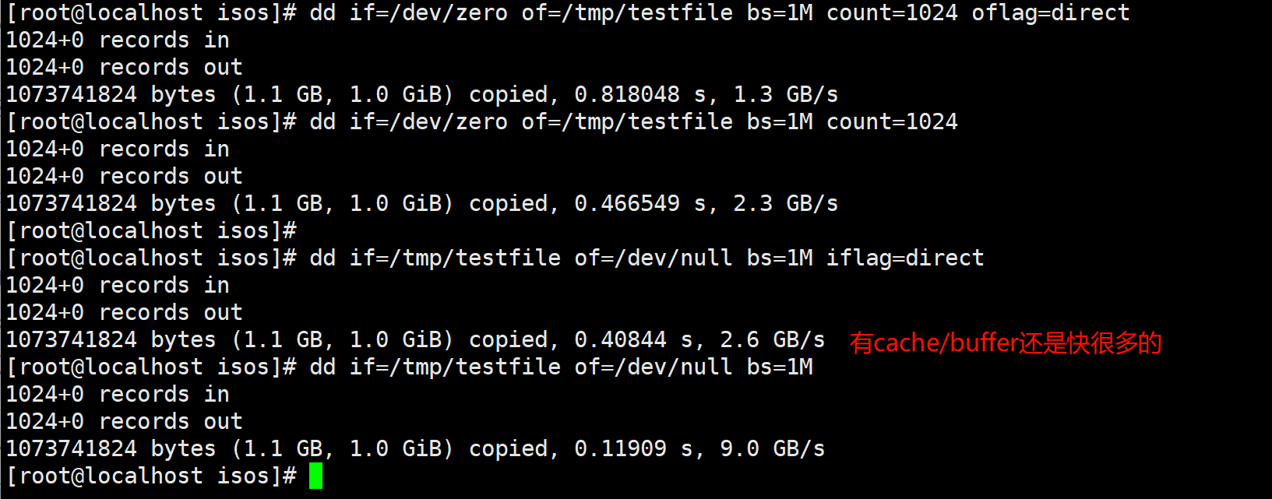Click the 1.3 GB/s speed result

pos(785,94)
